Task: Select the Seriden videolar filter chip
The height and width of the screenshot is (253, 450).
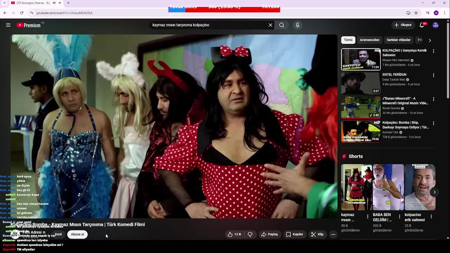Action: [x=399, y=40]
